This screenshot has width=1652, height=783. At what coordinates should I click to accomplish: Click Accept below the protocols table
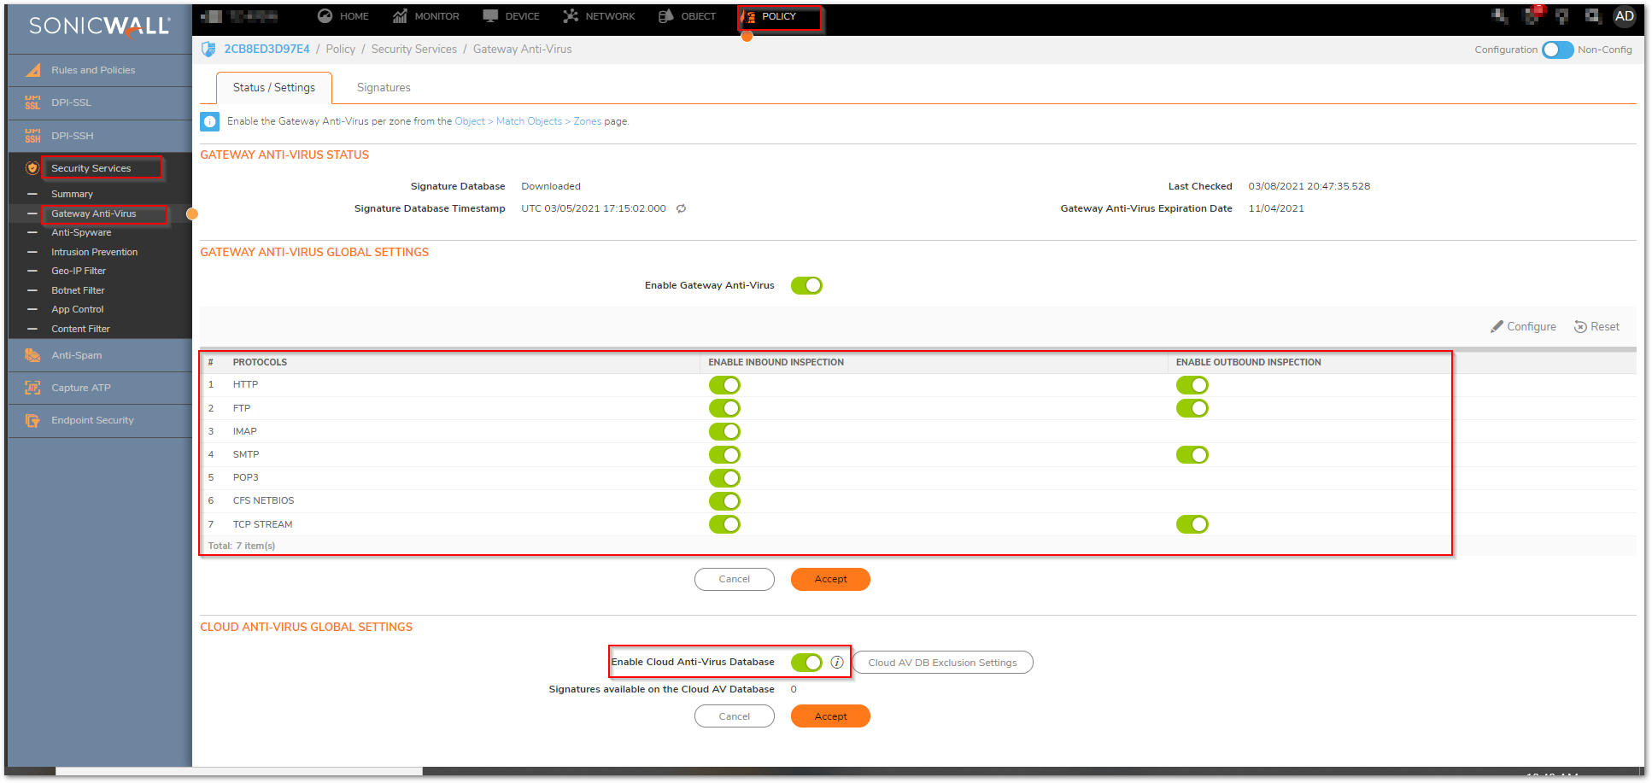click(830, 580)
